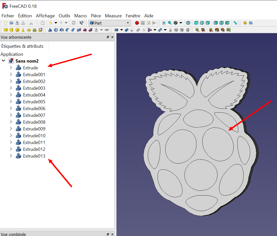Select Extrude005 in the tree
This screenshot has height=236, width=277.
click(34, 102)
